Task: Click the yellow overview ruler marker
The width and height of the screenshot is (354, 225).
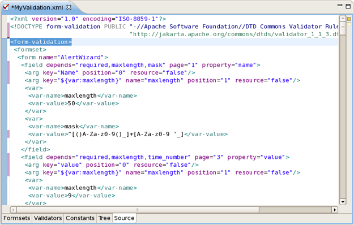Action: point(349,19)
